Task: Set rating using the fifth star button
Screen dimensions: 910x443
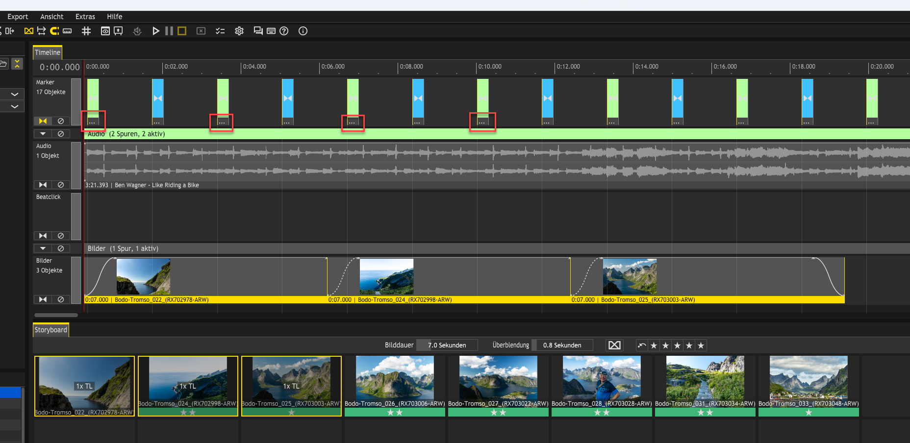Action: coord(701,345)
